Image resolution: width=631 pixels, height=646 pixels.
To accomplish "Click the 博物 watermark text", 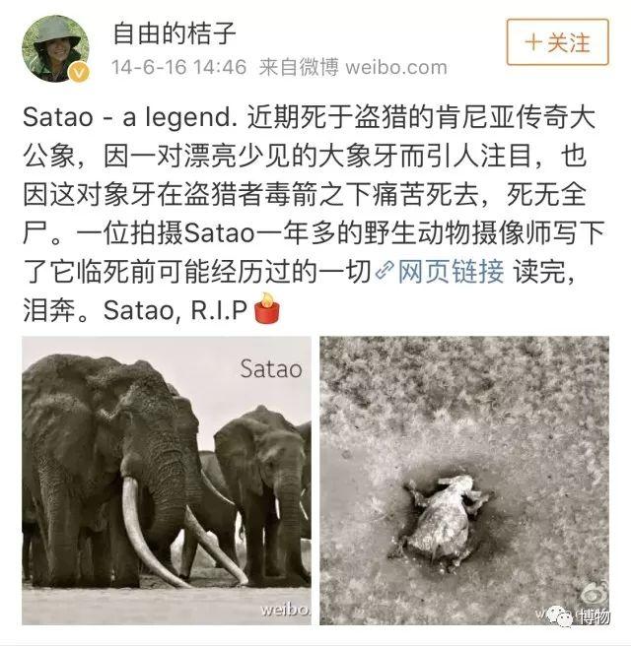I will (594, 616).
